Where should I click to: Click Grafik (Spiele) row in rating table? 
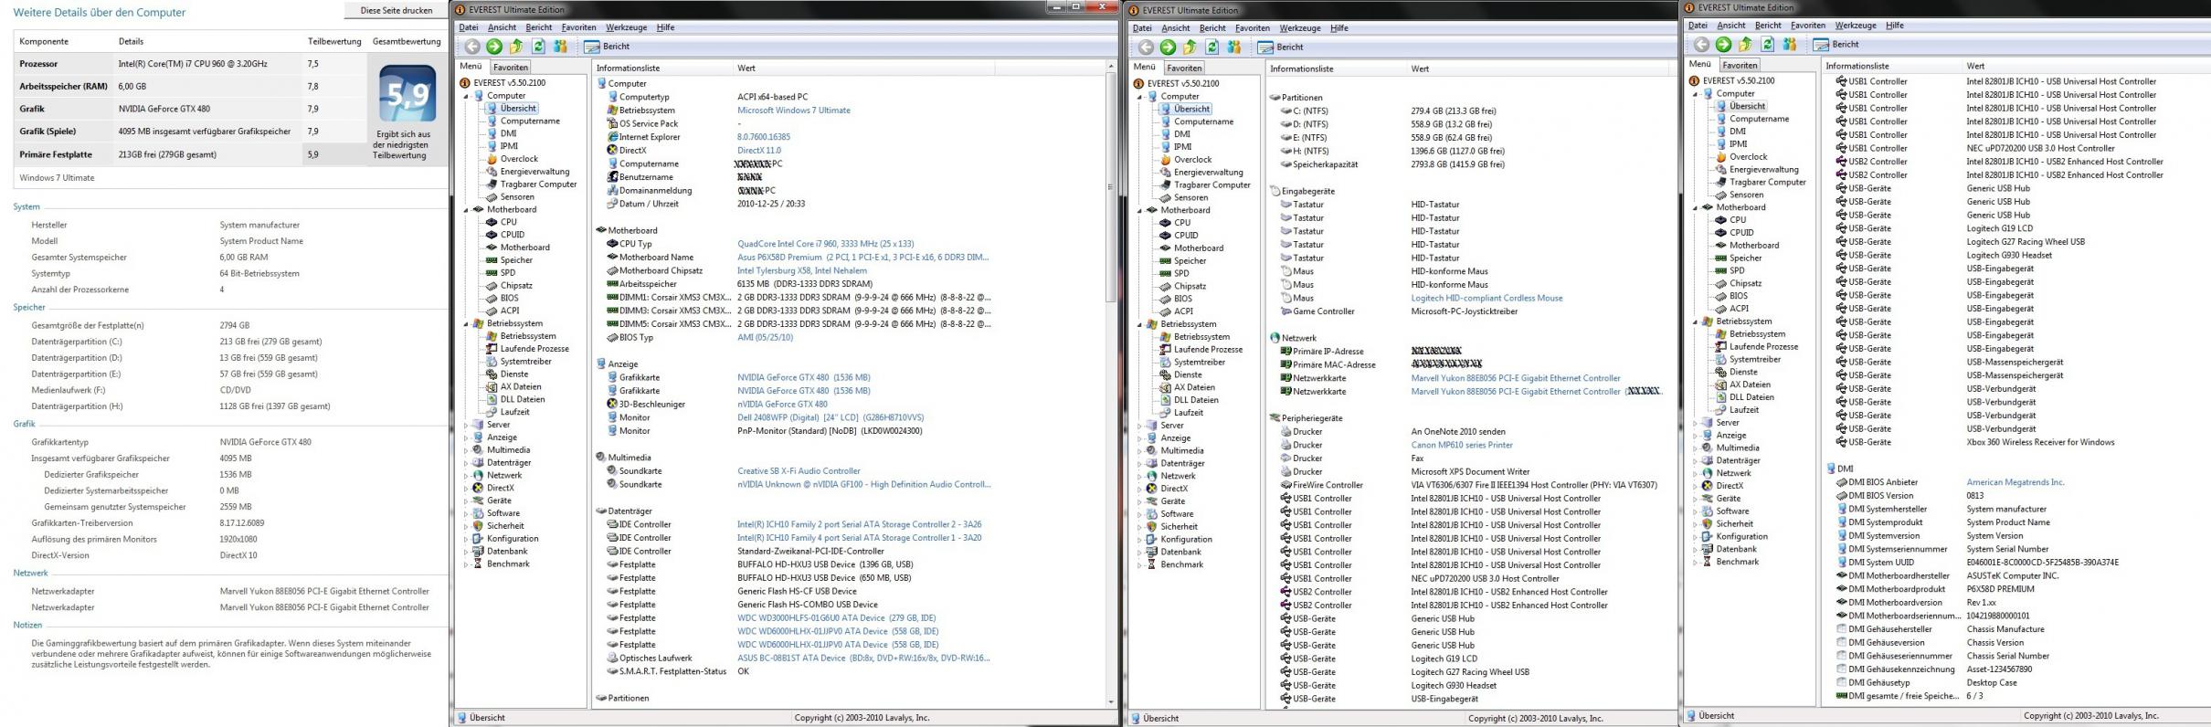click(190, 132)
